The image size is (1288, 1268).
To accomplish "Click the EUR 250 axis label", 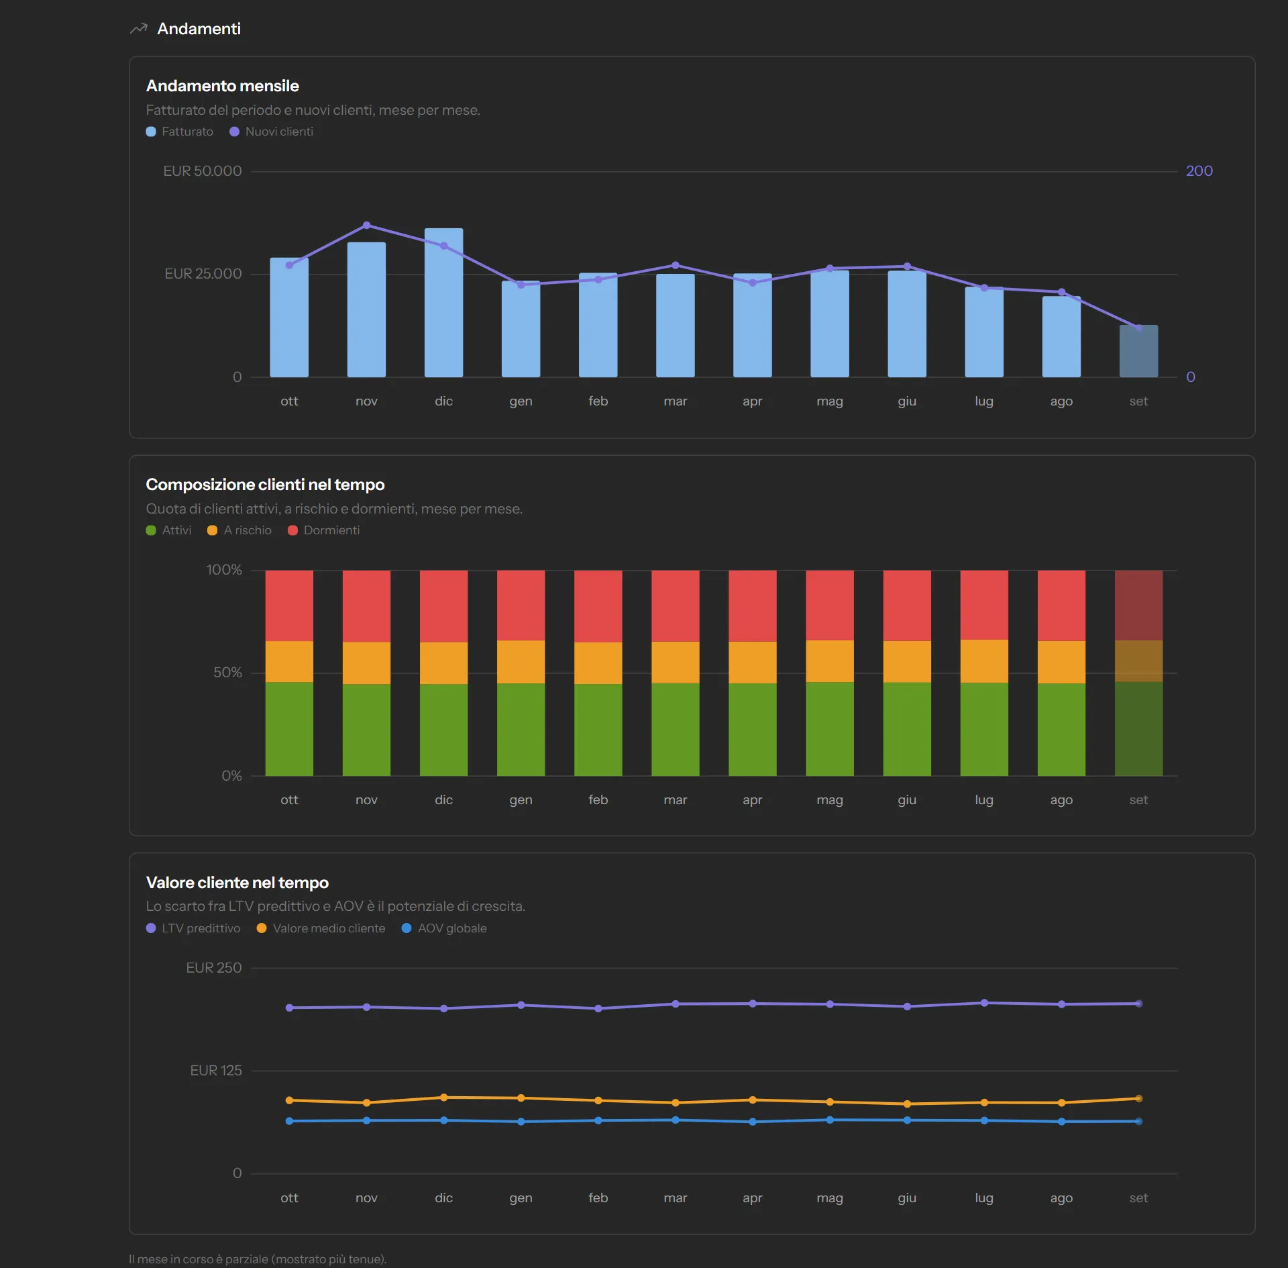I will point(214,968).
